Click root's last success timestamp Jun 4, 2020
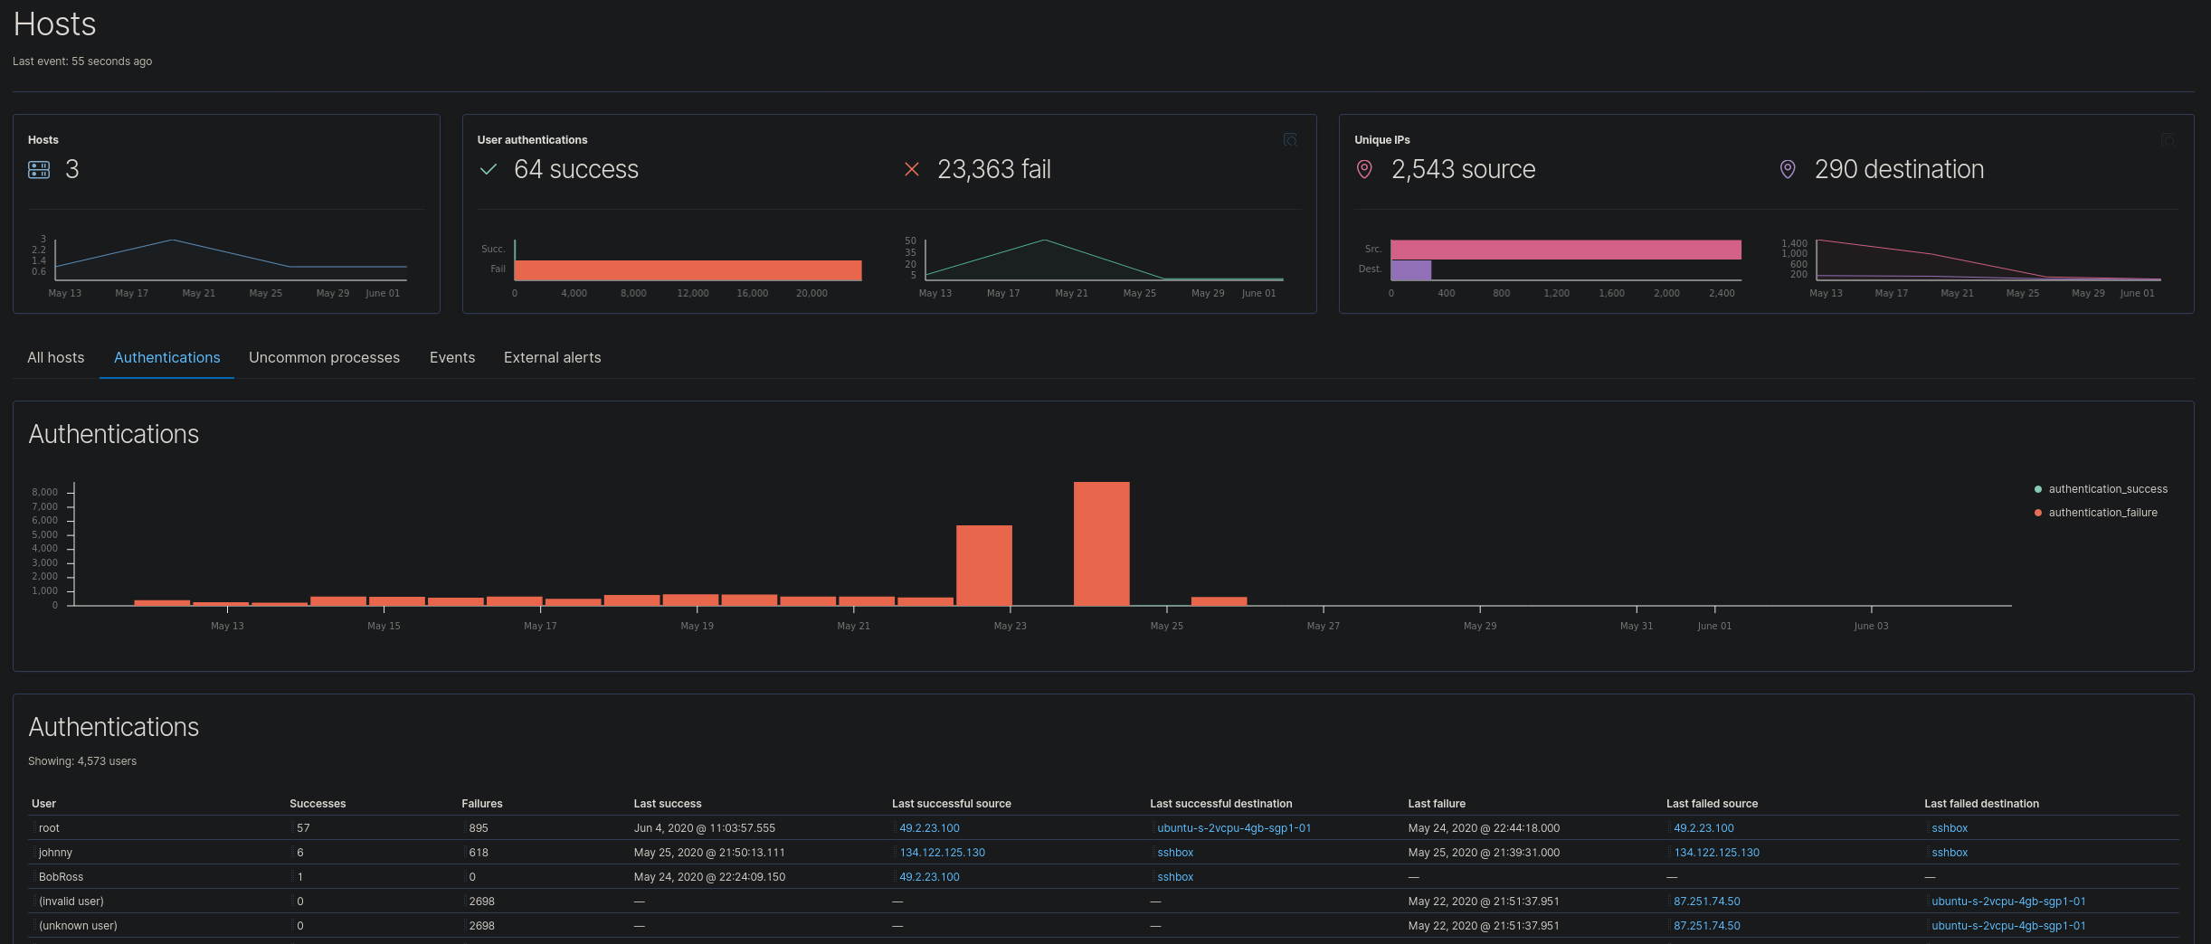This screenshot has height=944, width=2211. coord(704,828)
